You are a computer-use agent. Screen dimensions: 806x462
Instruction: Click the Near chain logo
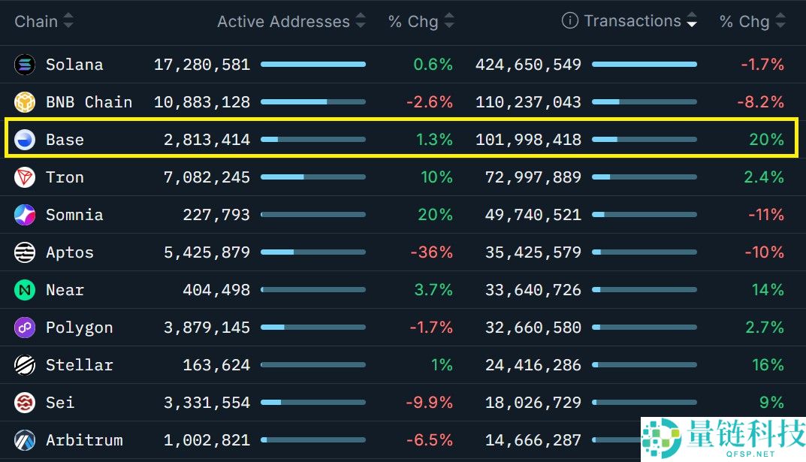point(24,290)
